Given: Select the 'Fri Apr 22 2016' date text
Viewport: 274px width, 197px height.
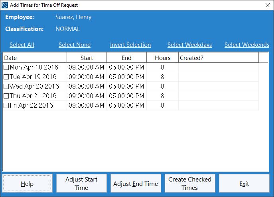Looking at the screenshot, I should 31,106.
